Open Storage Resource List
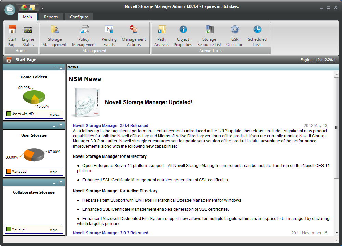 coord(209,36)
